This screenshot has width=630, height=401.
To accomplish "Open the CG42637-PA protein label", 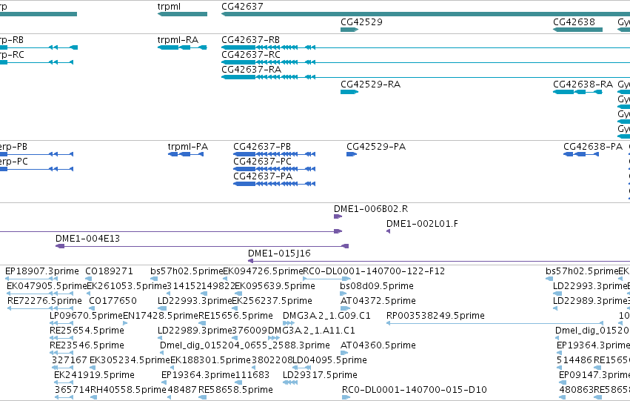I will [263, 176].
